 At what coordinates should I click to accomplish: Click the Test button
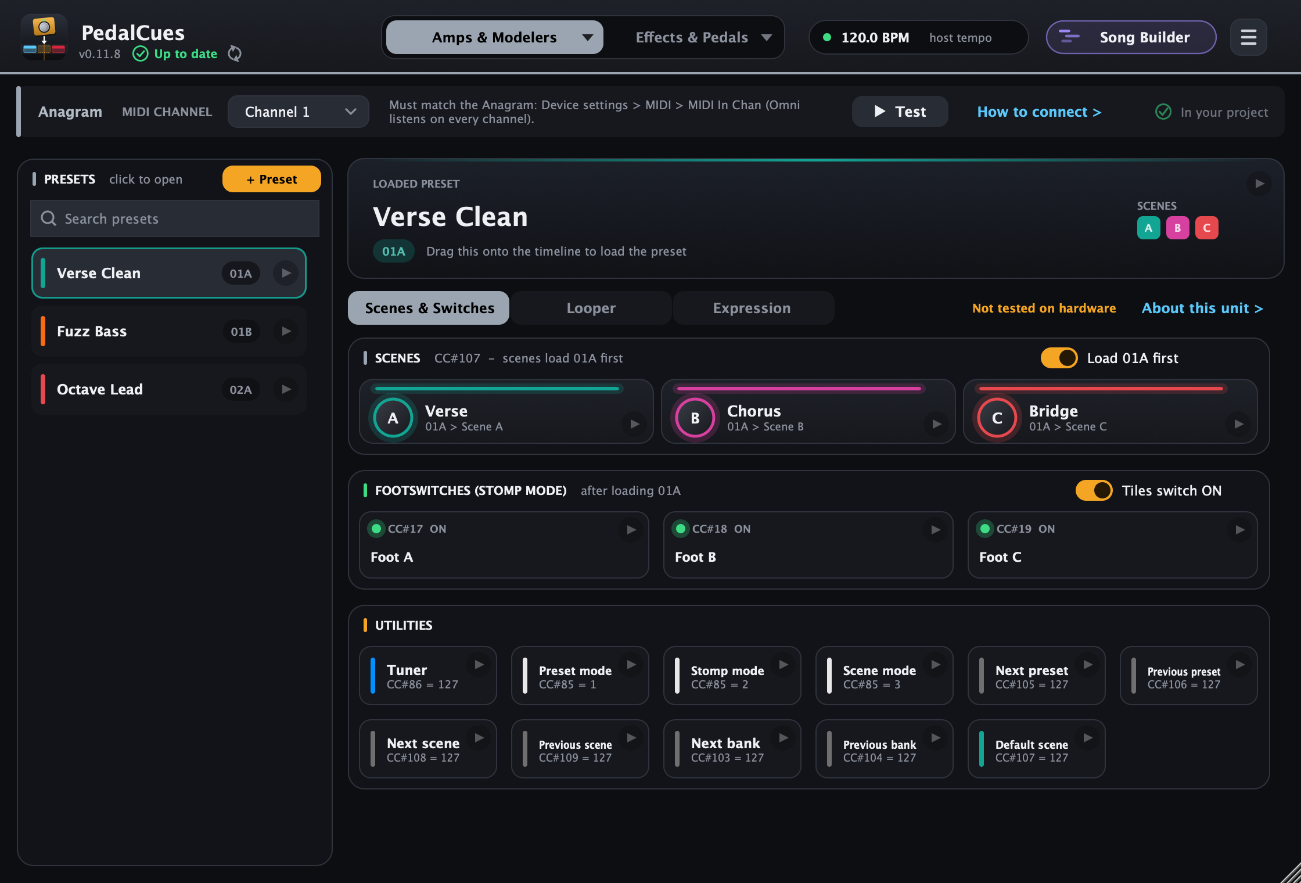pyautogui.click(x=900, y=112)
